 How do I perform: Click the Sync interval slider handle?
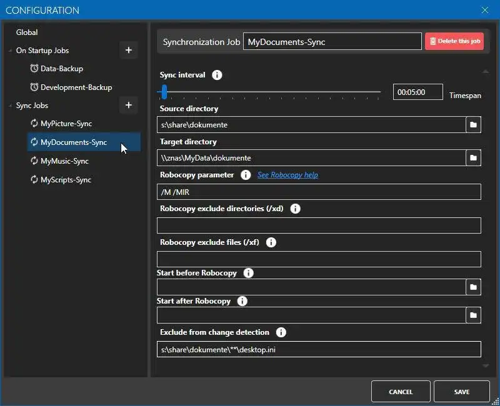click(x=164, y=92)
